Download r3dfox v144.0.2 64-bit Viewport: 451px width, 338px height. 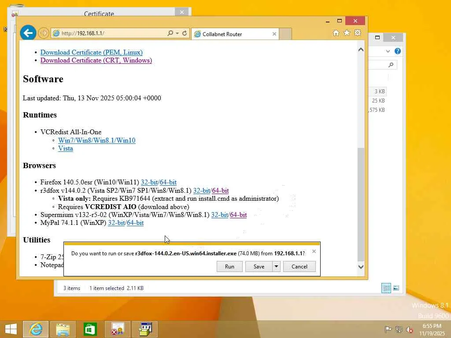[x=220, y=191]
